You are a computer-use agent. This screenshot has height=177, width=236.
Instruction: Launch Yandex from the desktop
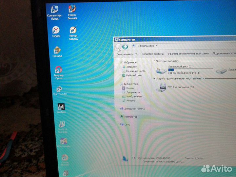(56, 30)
